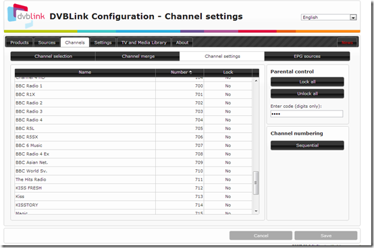Select the Channels tab
Image resolution: width=374 pixels, height=248 pixels.
click(75, 42)
